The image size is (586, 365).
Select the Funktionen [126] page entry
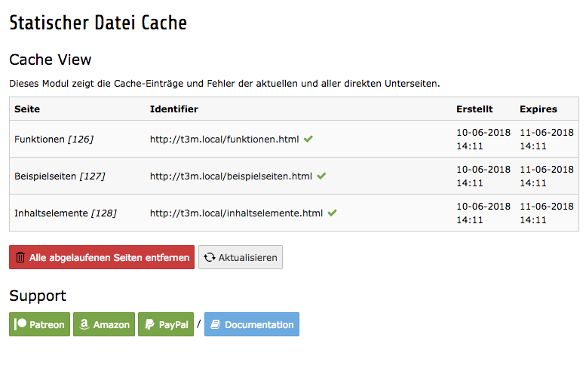[x=54, y=140]
